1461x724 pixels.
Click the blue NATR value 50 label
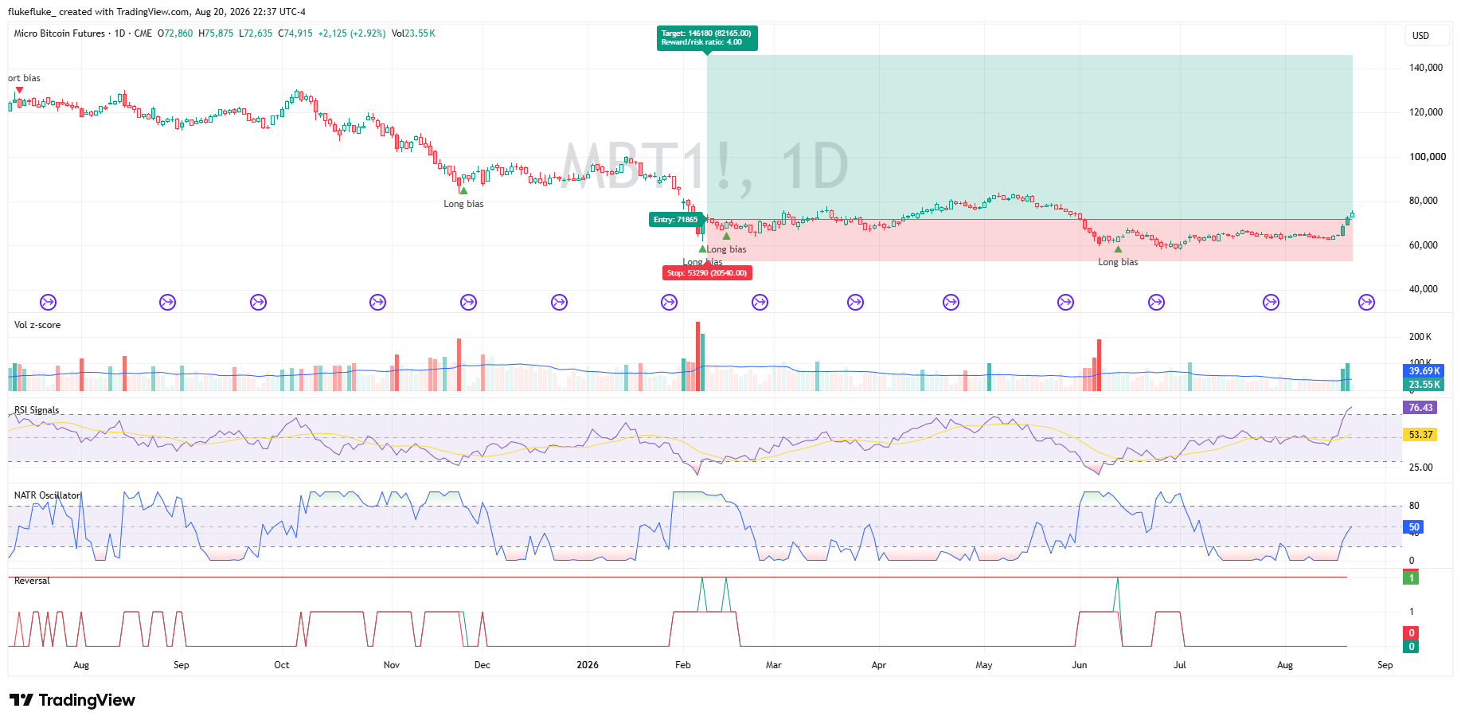[1414, 527]
